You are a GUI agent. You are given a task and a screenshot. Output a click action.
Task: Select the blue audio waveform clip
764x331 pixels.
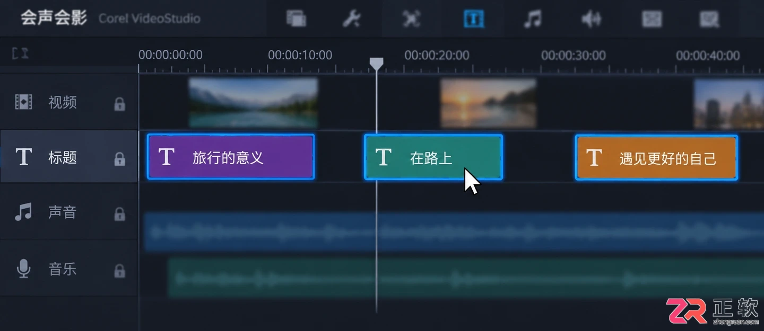tap(454, 232)
